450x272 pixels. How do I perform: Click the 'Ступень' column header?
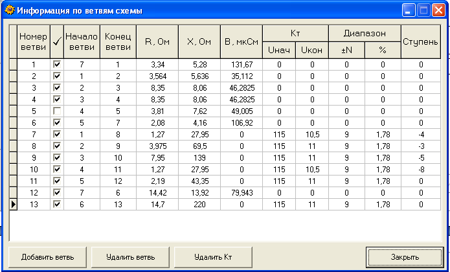421,42
